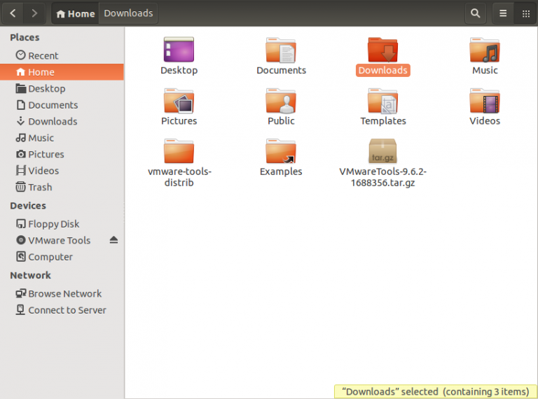The image size is (538, 399).
Task: Click Connect to Server
Action: (67, 310)
